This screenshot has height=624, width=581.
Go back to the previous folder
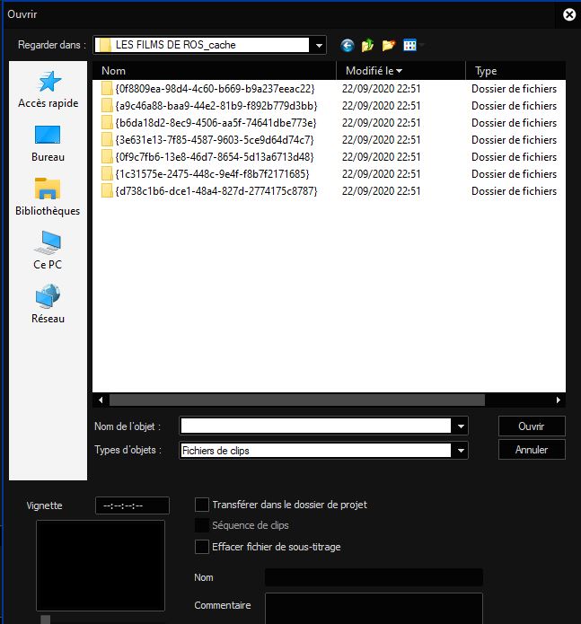(x=348, y=46)
